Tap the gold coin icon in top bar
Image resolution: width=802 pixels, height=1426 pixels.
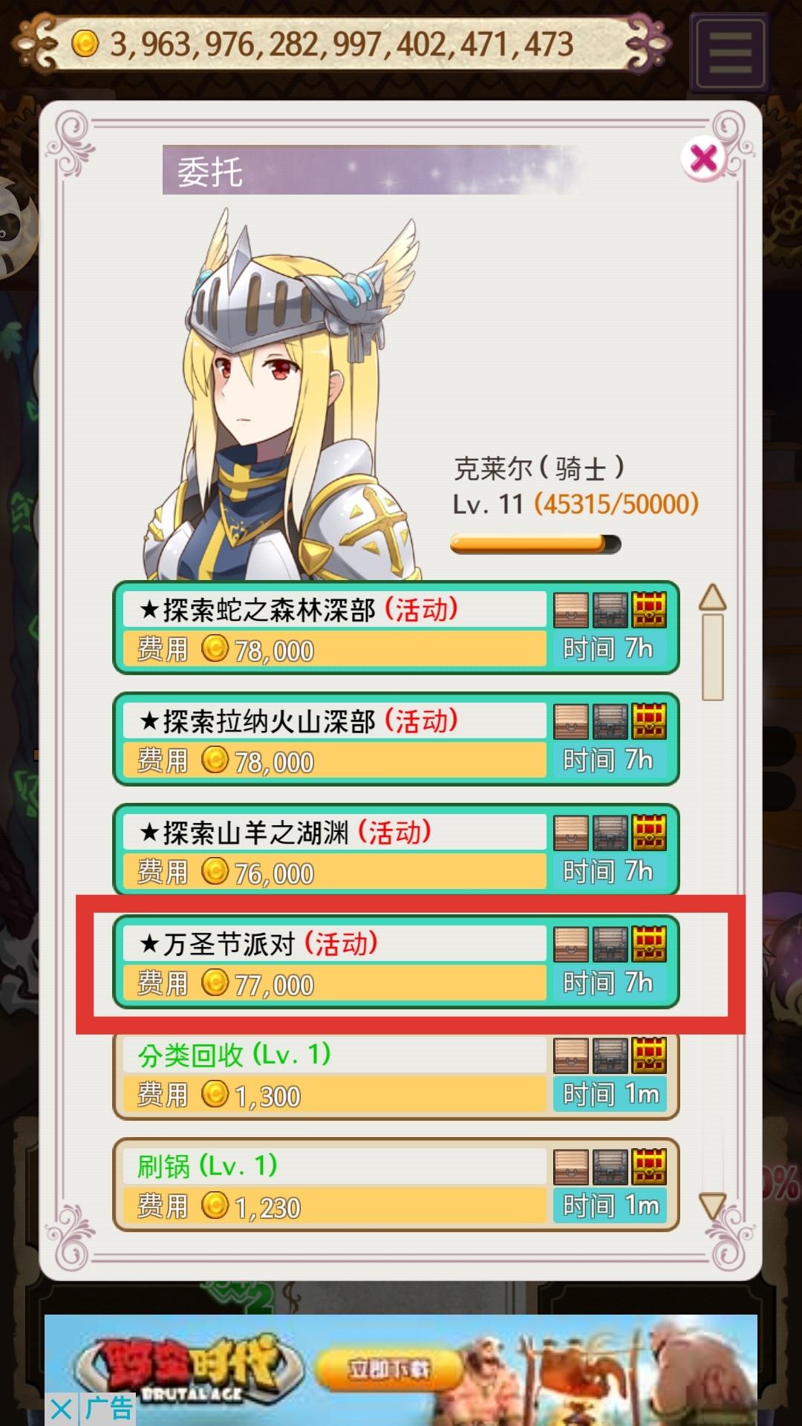click(85, 44)
